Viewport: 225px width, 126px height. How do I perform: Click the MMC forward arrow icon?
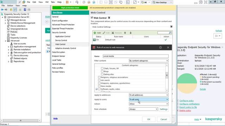tap(6, 9)
